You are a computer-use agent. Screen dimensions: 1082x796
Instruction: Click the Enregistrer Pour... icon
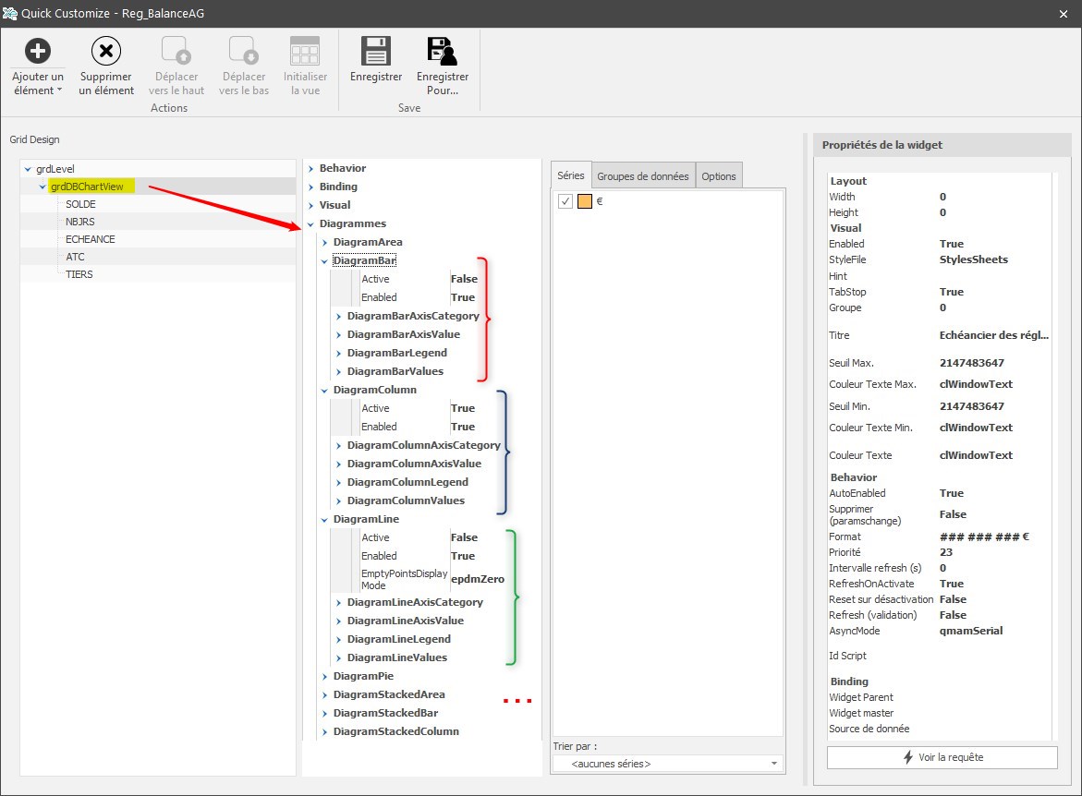(443, 51)
